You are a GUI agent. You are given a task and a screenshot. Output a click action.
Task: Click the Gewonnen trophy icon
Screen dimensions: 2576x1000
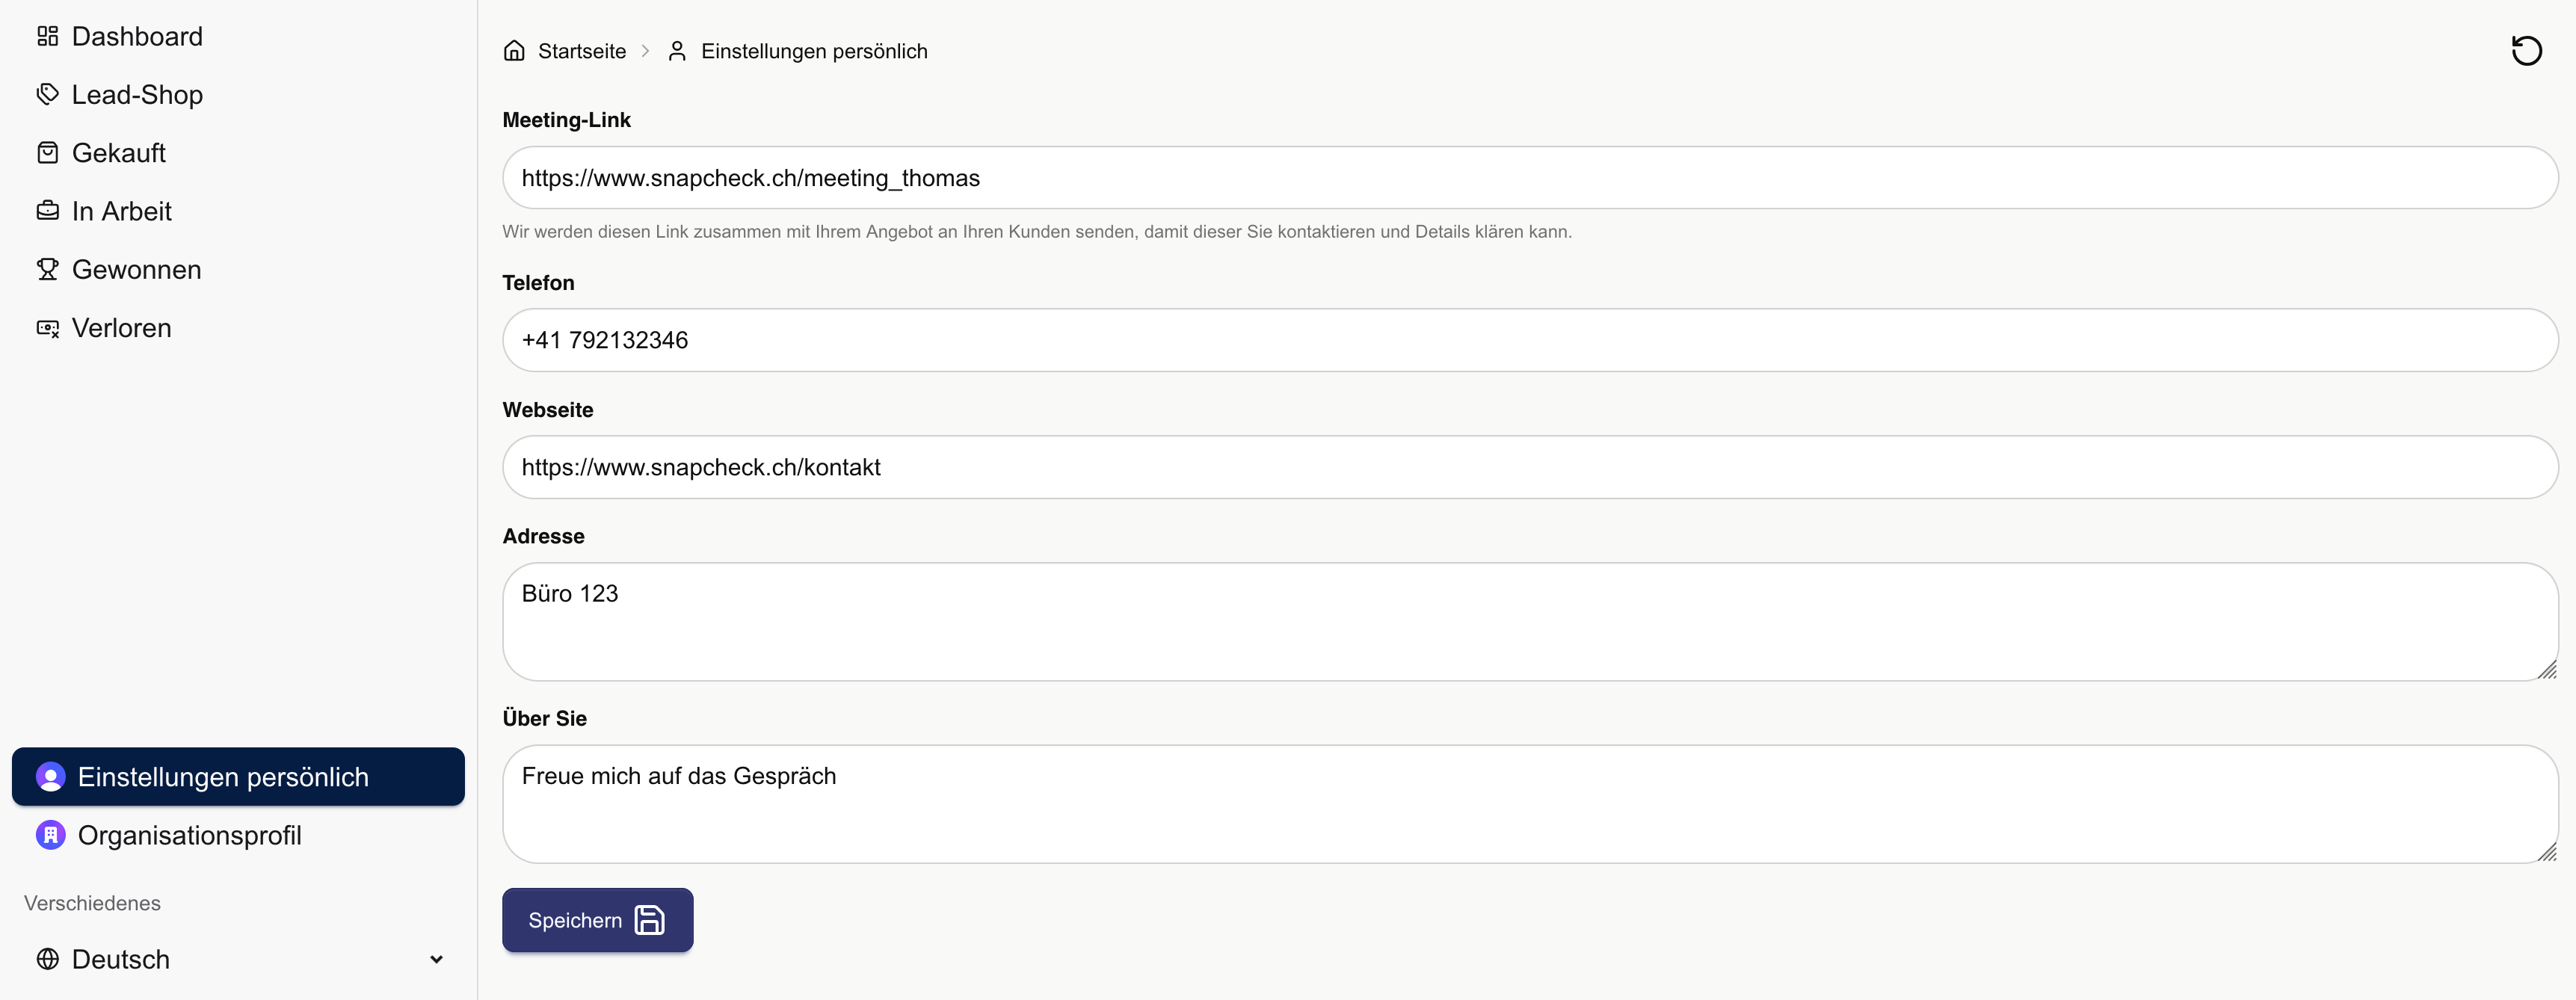pyautogui.click(x=47, y=270)
